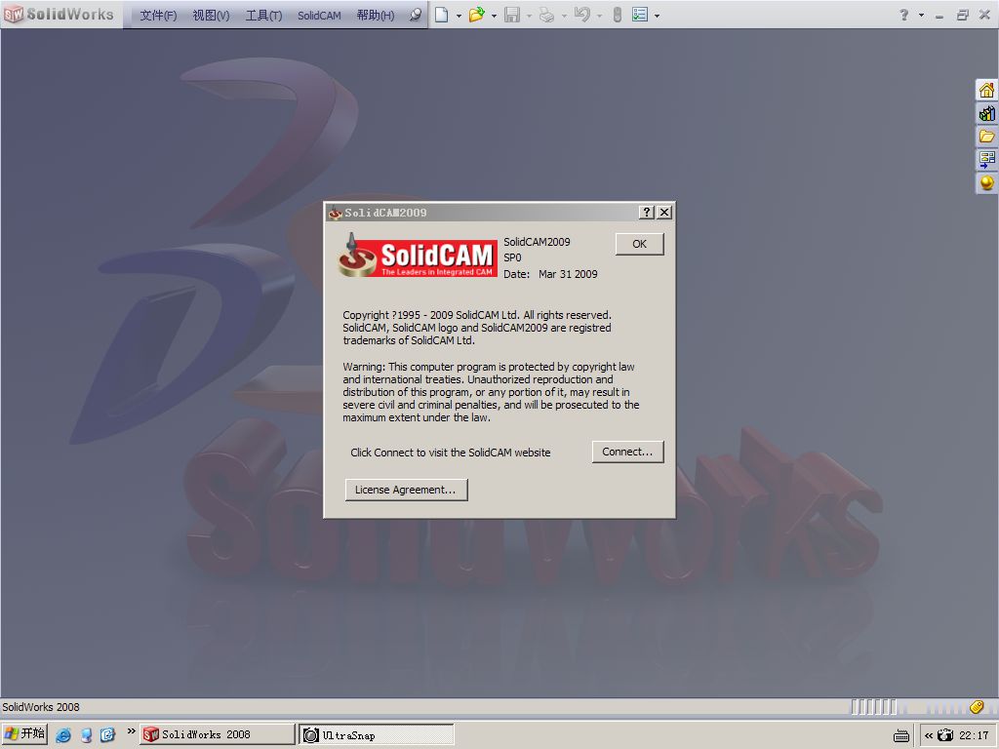The height and width of the screenshot is (749, 999).
Task: Open the 帮助(H) menu
Action: pyautogui.click(x=376, y=16)
